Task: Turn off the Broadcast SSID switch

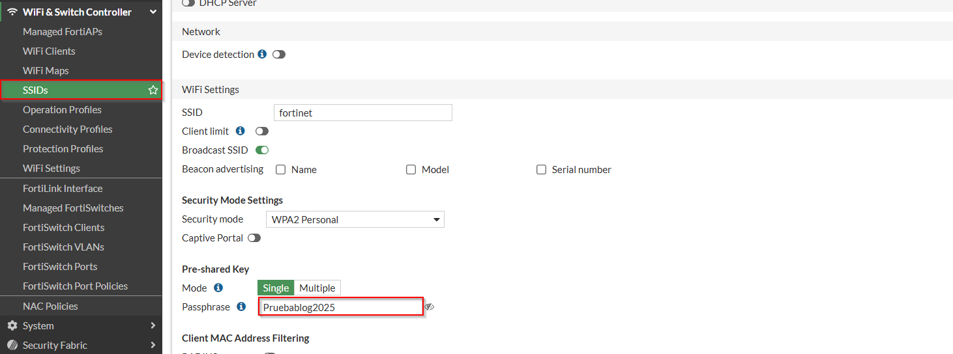Action: pos(262,150)
